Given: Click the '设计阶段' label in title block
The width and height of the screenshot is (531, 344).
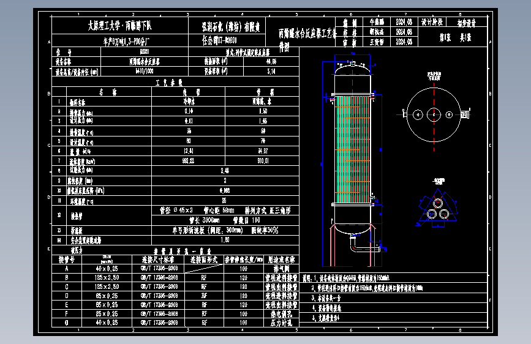Looking at the screenshot, I should coord(432,23).
